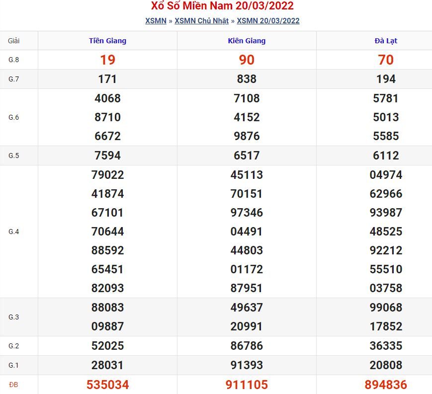Screen dimensions: 432x394
Task: Click the G.3 result 88083
Action: [107, 308]
